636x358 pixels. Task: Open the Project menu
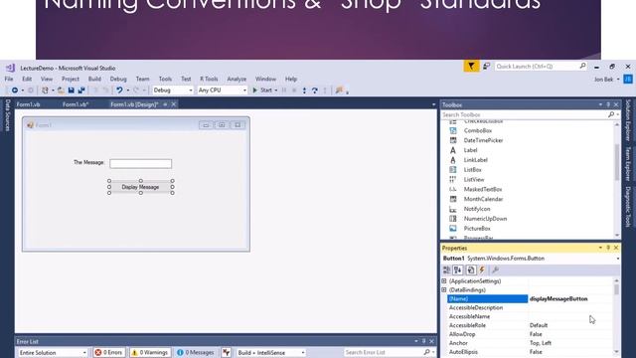[x=71, y=79]
